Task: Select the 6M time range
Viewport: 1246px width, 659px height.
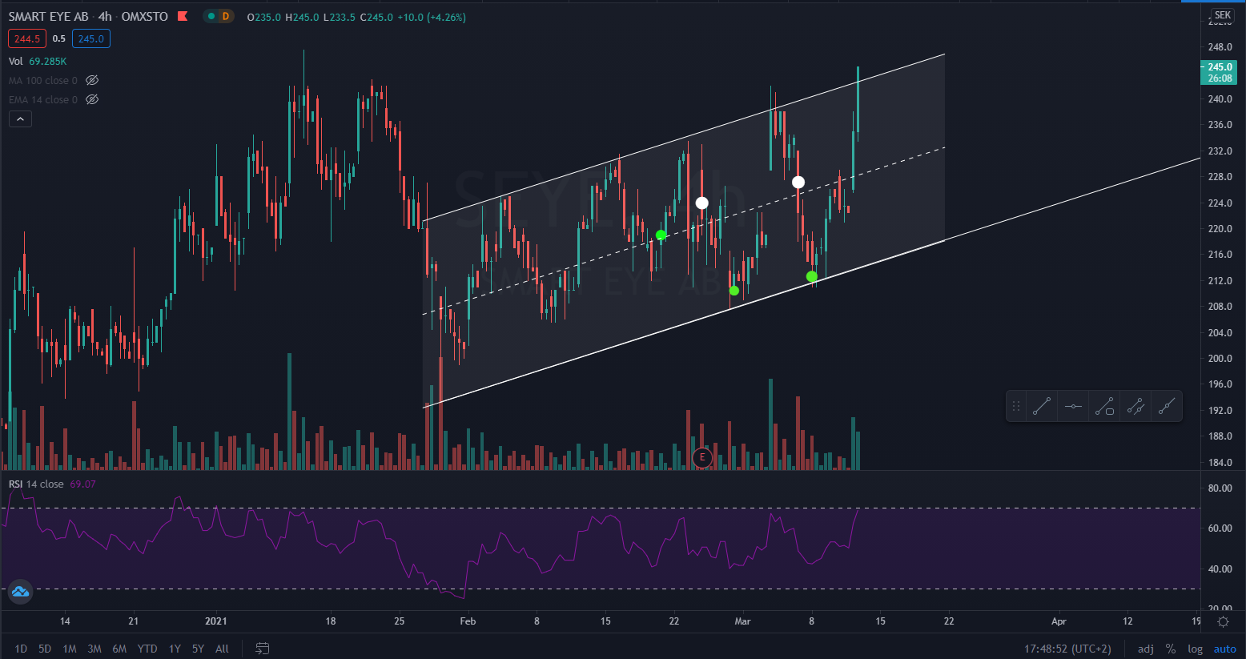Action: [x=119, y=649]
